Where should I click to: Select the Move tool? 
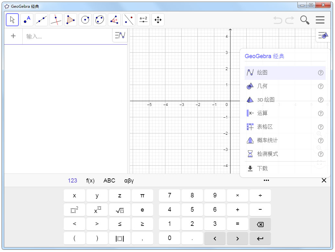click(12, 20)
